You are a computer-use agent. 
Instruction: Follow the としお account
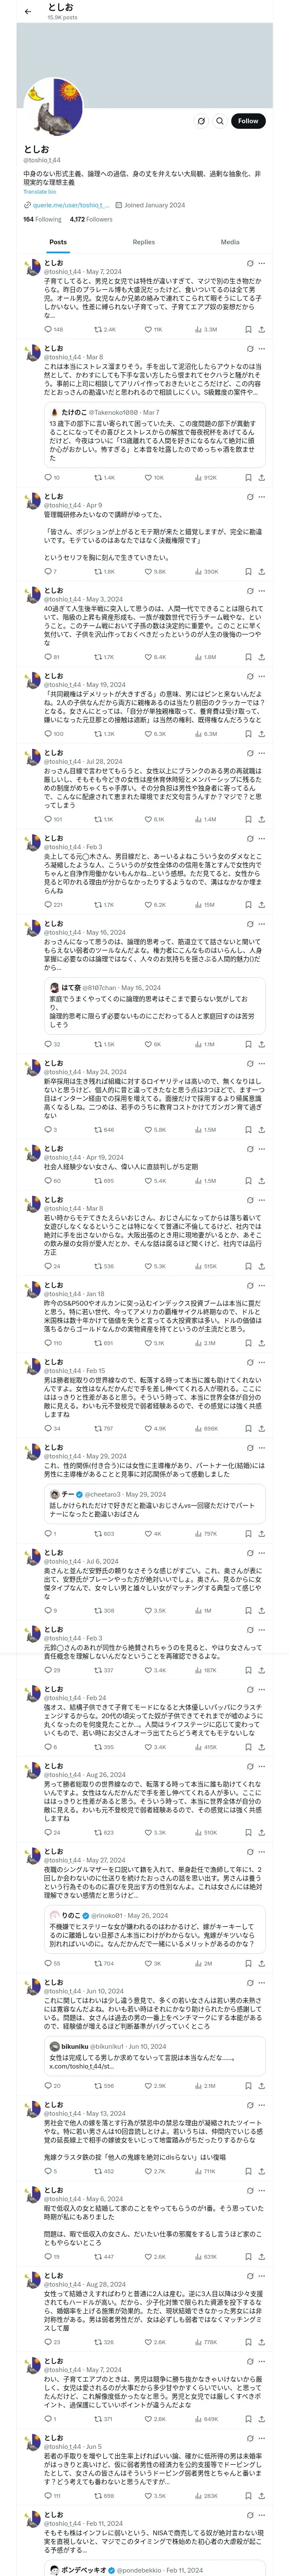point(248,121)
